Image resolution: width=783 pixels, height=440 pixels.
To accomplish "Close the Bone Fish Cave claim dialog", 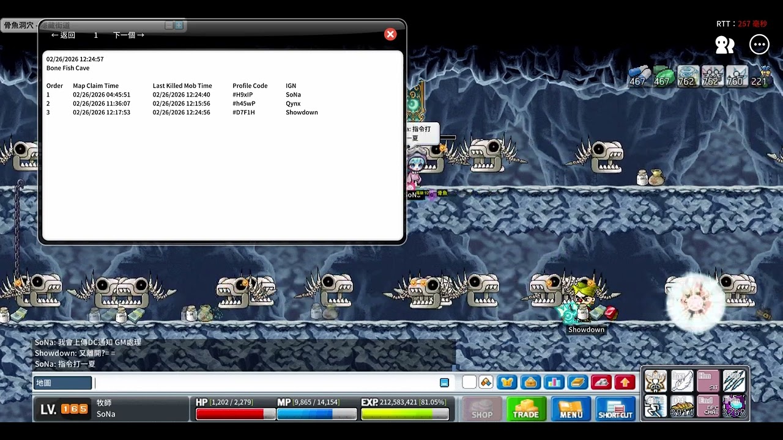I will [390, 34].
